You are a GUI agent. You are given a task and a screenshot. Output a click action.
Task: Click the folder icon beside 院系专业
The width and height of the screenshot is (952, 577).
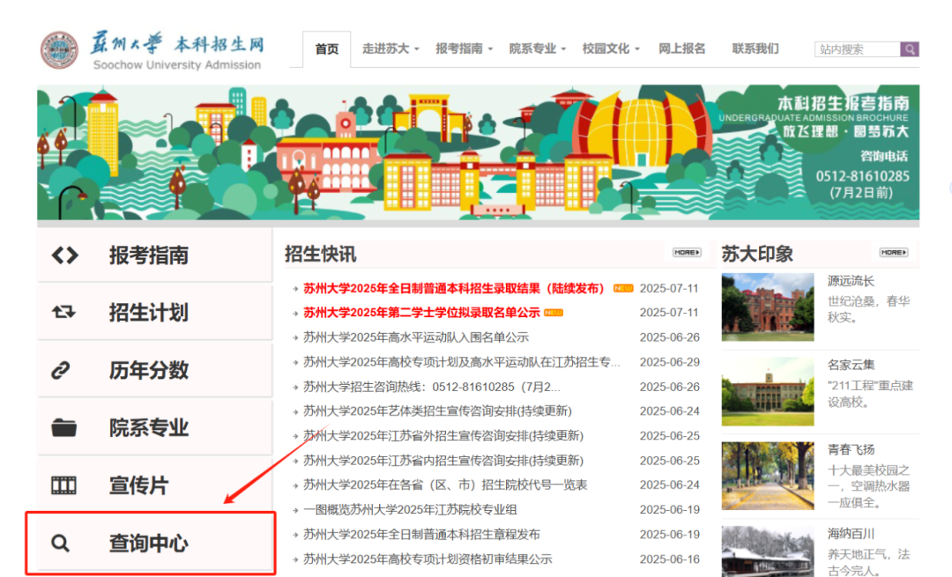click(63, 428)
